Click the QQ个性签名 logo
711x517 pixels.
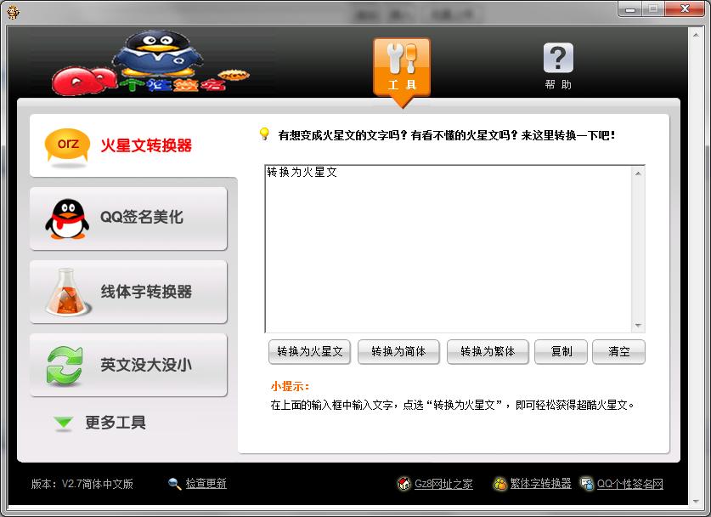[x=150, y=62]
